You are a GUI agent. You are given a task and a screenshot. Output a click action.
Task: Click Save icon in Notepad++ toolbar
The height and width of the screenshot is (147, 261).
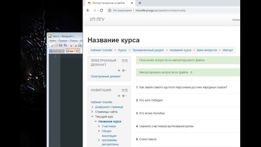60,45
